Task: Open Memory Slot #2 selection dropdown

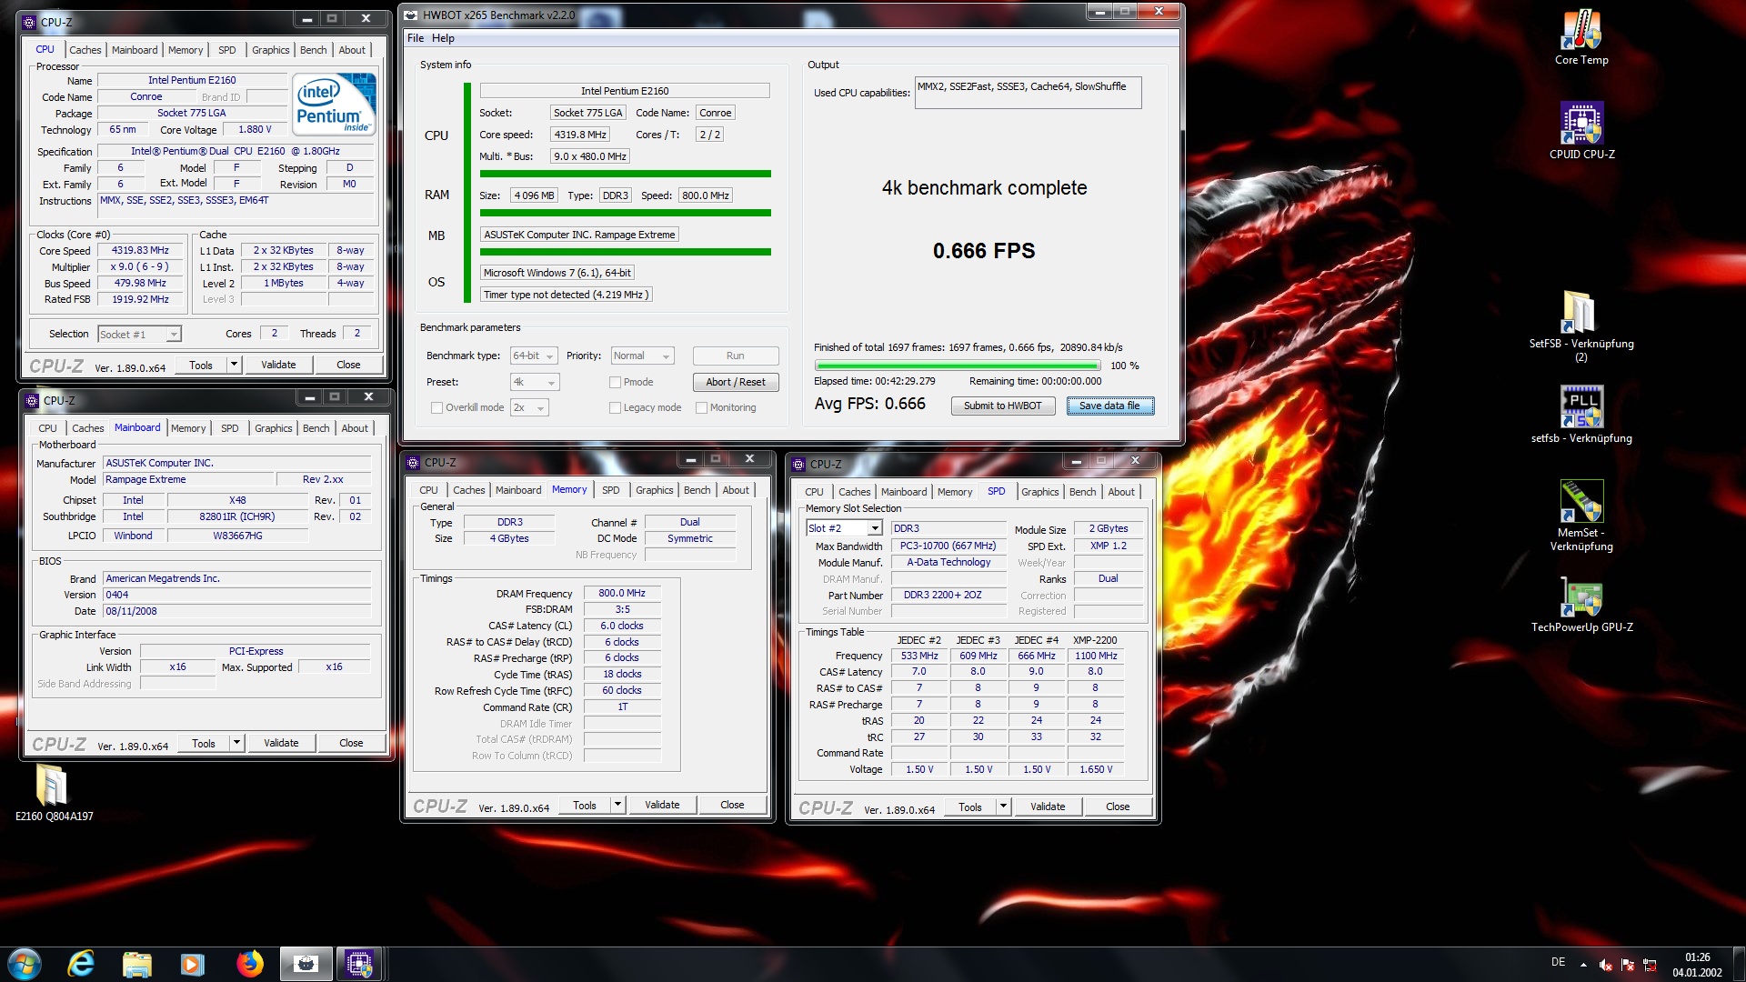Action: pyautogui.click(x=844, y=528)
